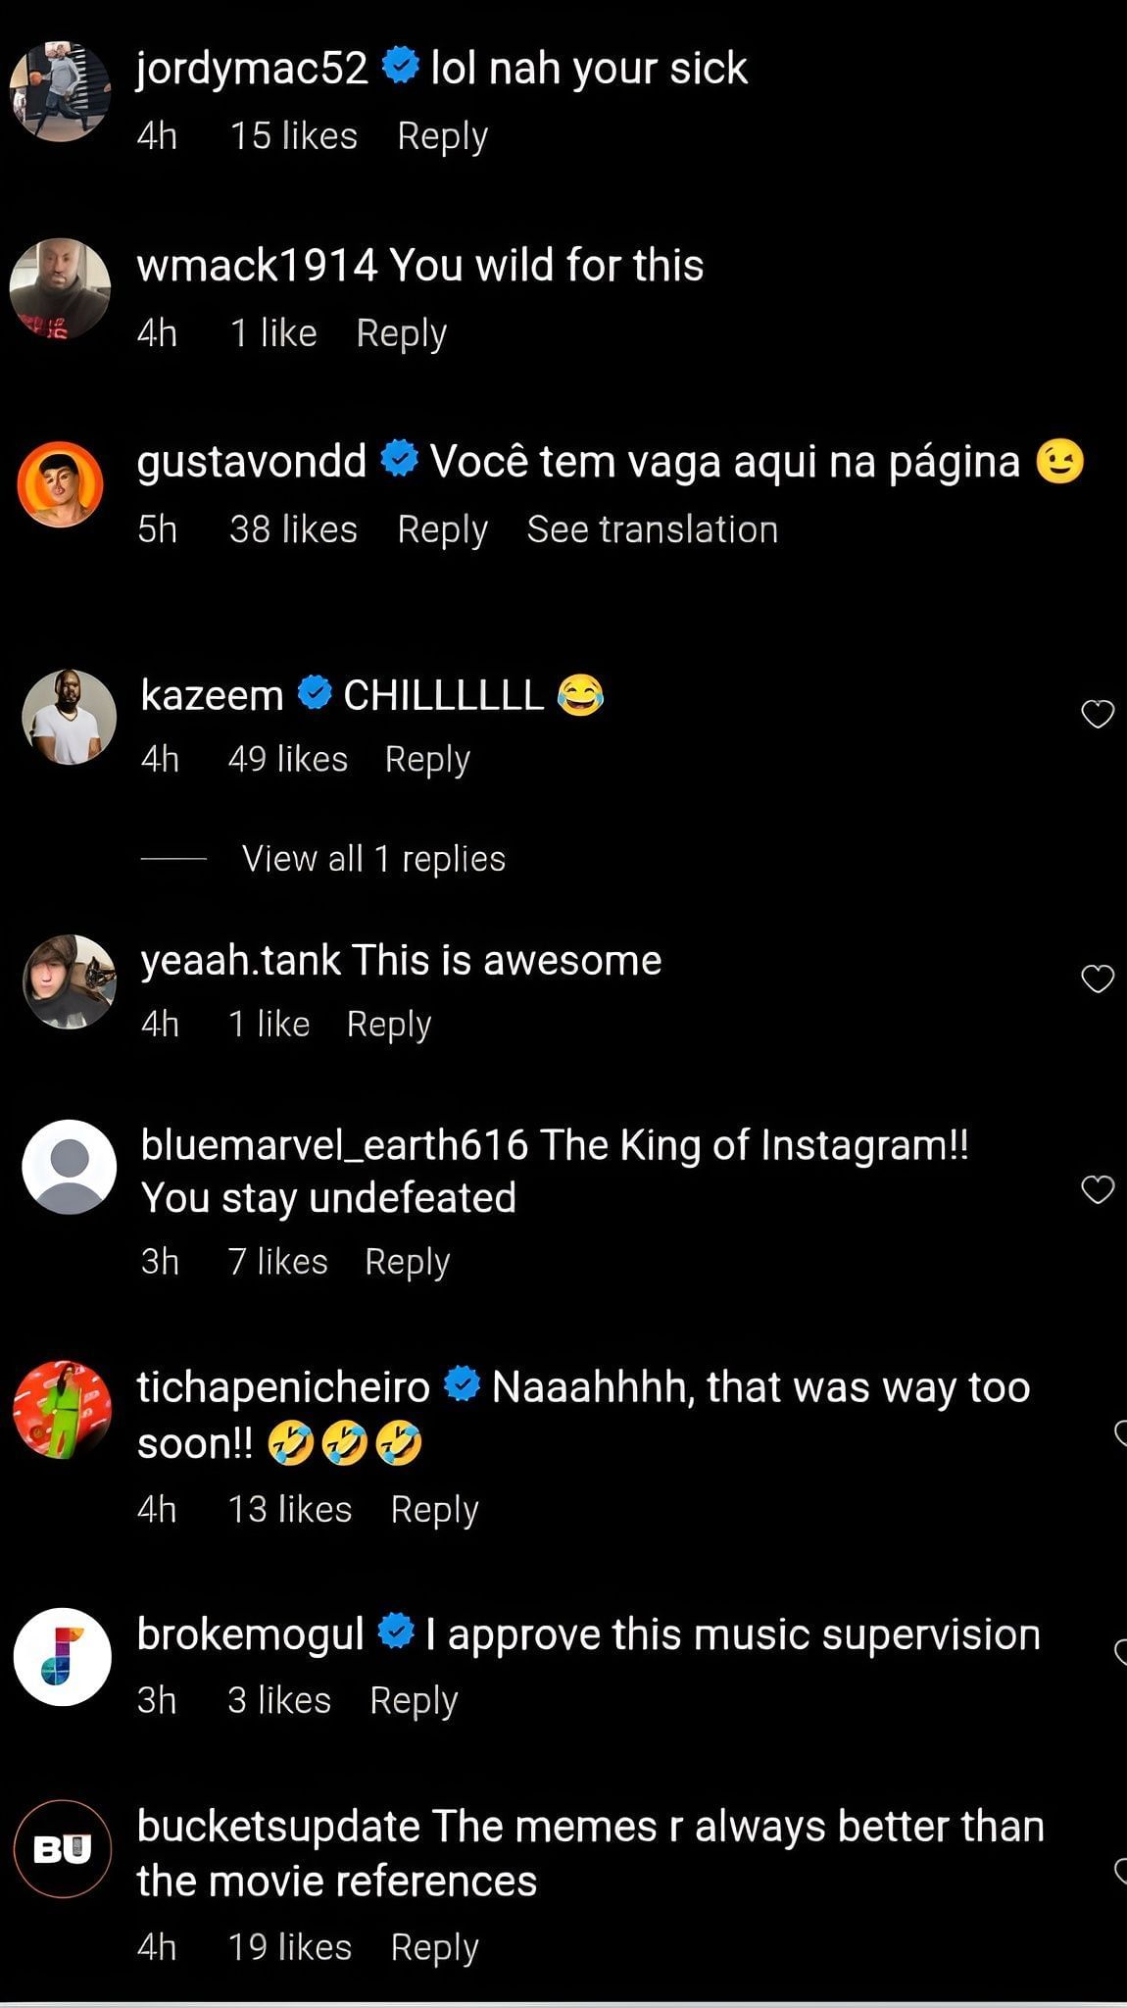Open jordymac52's profile picture
This screenshot has height=2008, width=1127.
pos(60,92)
